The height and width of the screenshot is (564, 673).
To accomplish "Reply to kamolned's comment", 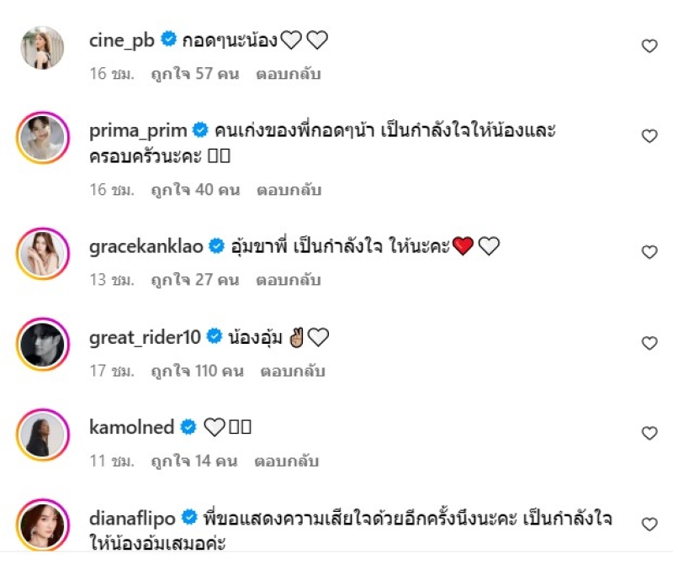I will click(288, 461).
